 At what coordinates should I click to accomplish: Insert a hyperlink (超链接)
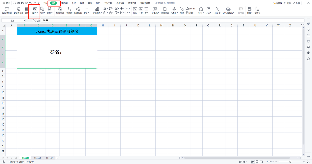217,10
